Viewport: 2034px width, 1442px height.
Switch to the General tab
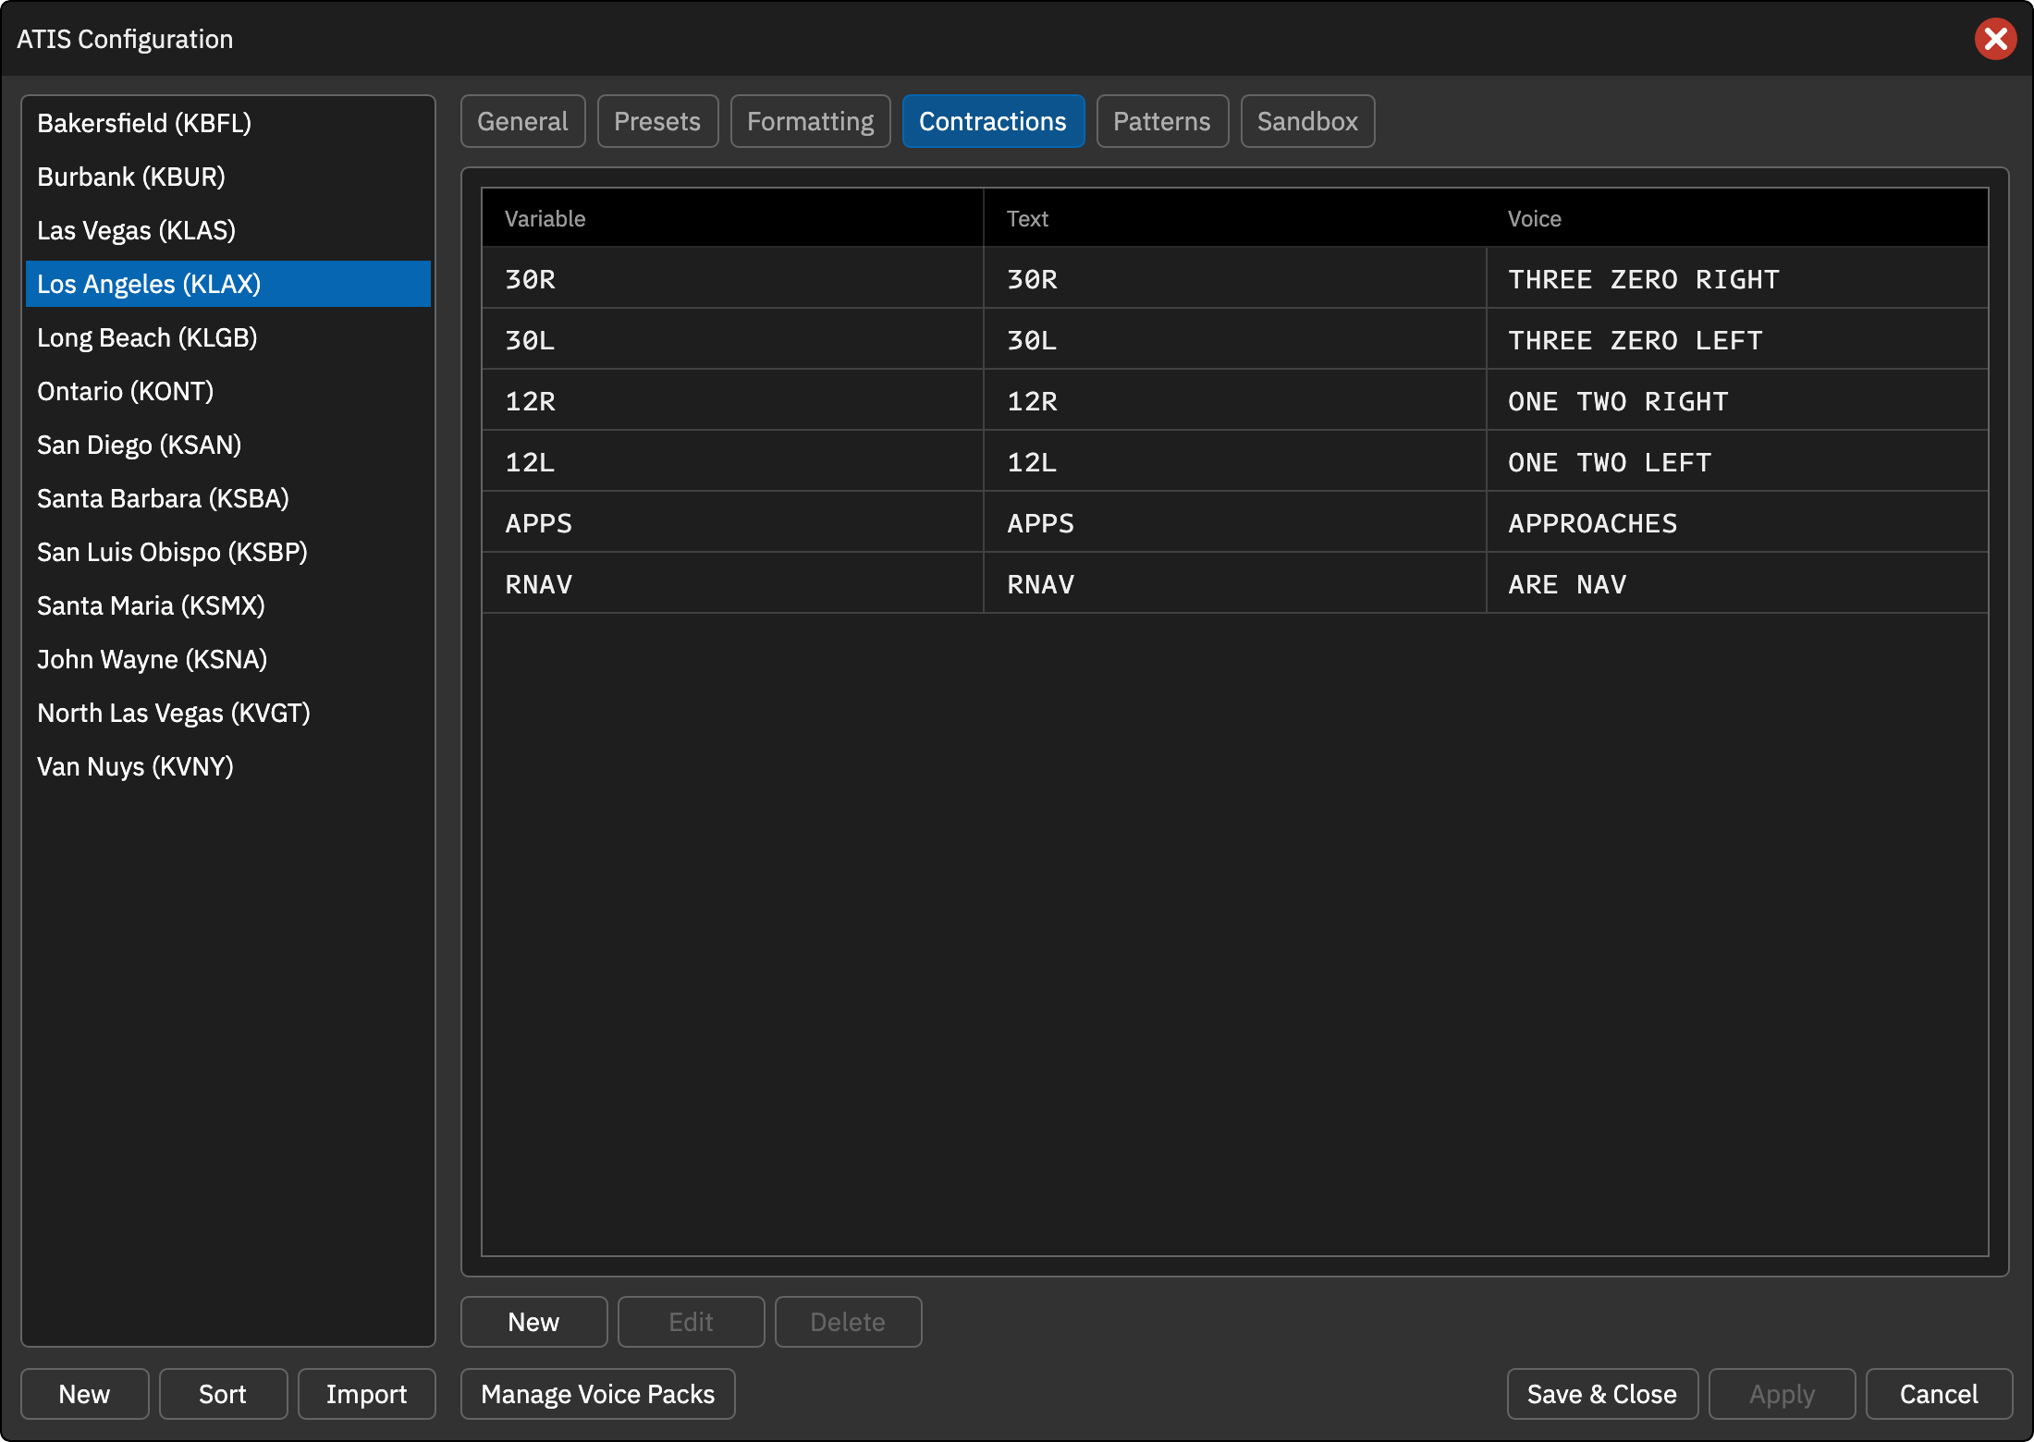pos(522,121)
